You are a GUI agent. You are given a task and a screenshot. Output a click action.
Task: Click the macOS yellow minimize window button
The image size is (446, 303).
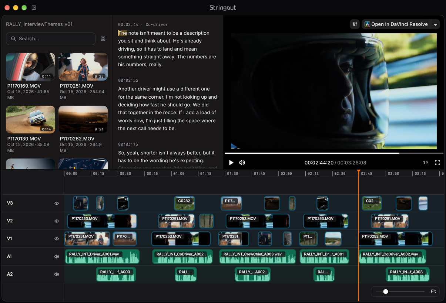click(x=16, y=7)
